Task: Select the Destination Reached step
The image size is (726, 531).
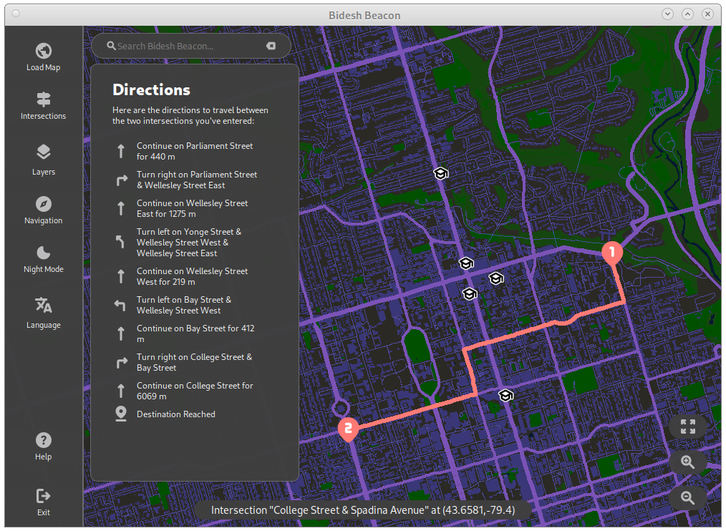Action: (x=175, y=414)
